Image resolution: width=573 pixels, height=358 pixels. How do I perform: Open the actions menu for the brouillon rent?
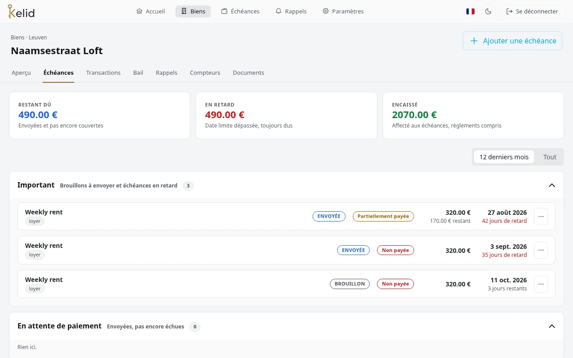tap(541, 284)
